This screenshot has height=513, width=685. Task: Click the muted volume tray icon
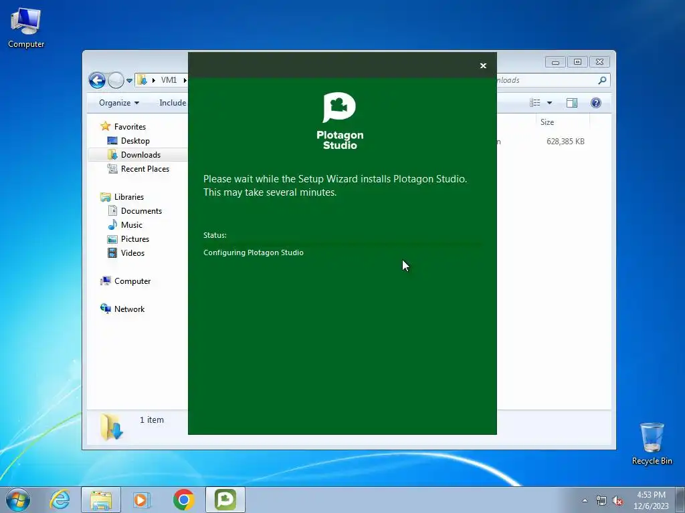(x=617, y=500)
